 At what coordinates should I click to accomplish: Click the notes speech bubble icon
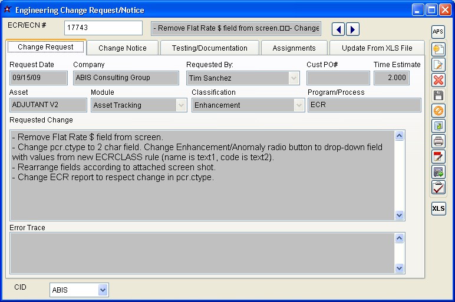[x=438, y=49]
